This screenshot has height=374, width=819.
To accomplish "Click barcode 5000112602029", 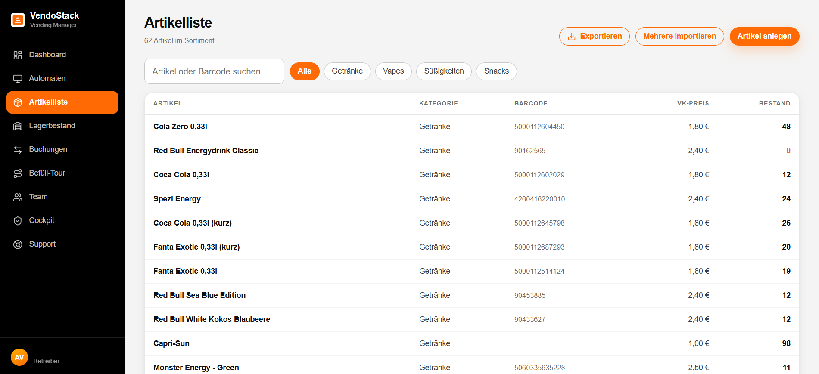I will coord(539,175).
